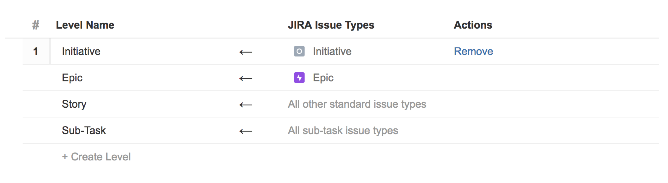The width and height of the screenshot is (668, 183).
Task: Click the purple Epic lightning icon
Action: [x=299, y=78]
